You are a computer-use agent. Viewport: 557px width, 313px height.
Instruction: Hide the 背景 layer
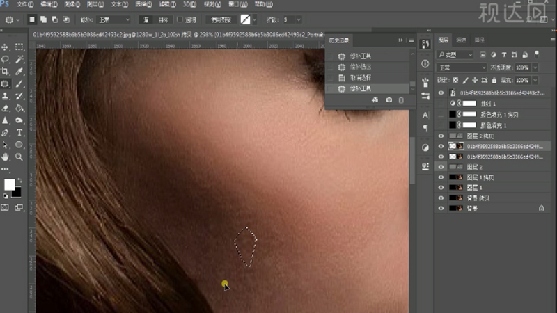tap(441, 209)
